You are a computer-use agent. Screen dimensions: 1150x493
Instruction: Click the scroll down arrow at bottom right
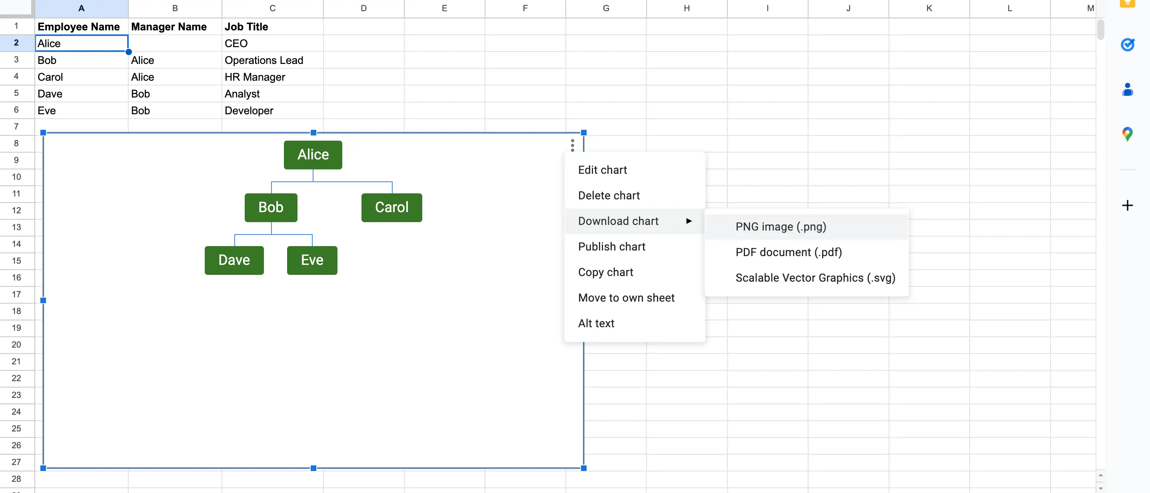point(1100,488)
